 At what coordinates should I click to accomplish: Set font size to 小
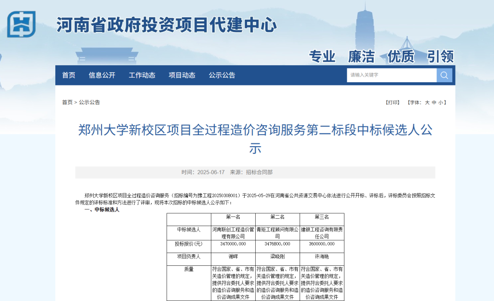(x=441, y=102)
